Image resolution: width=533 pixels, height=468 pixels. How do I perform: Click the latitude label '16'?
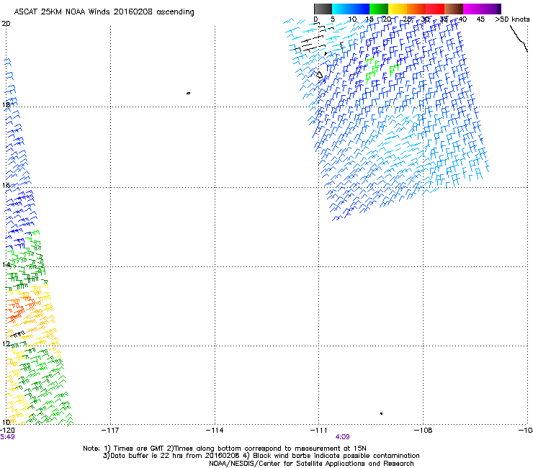pyautogui.click(x=6, y=185)
